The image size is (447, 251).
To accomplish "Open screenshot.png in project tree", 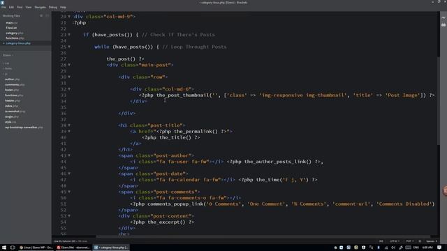I will (x=15, y=112).
